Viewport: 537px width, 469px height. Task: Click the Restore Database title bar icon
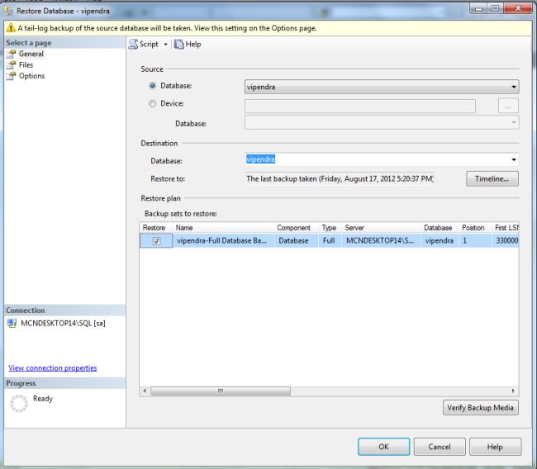pos(8,11)
